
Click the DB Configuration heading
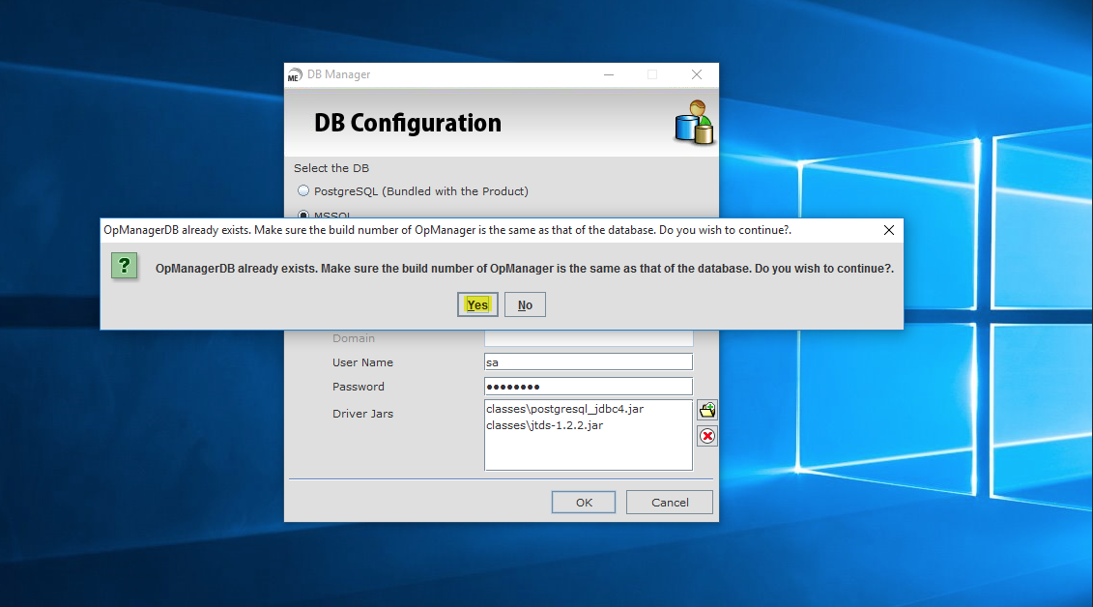(408, 123)
